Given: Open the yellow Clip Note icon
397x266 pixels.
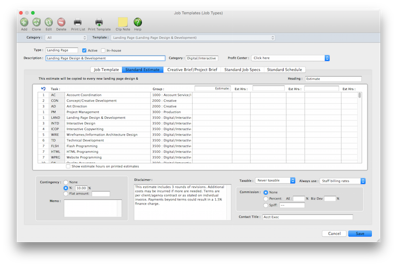Looking at the screenshot, I should [123, 22].
